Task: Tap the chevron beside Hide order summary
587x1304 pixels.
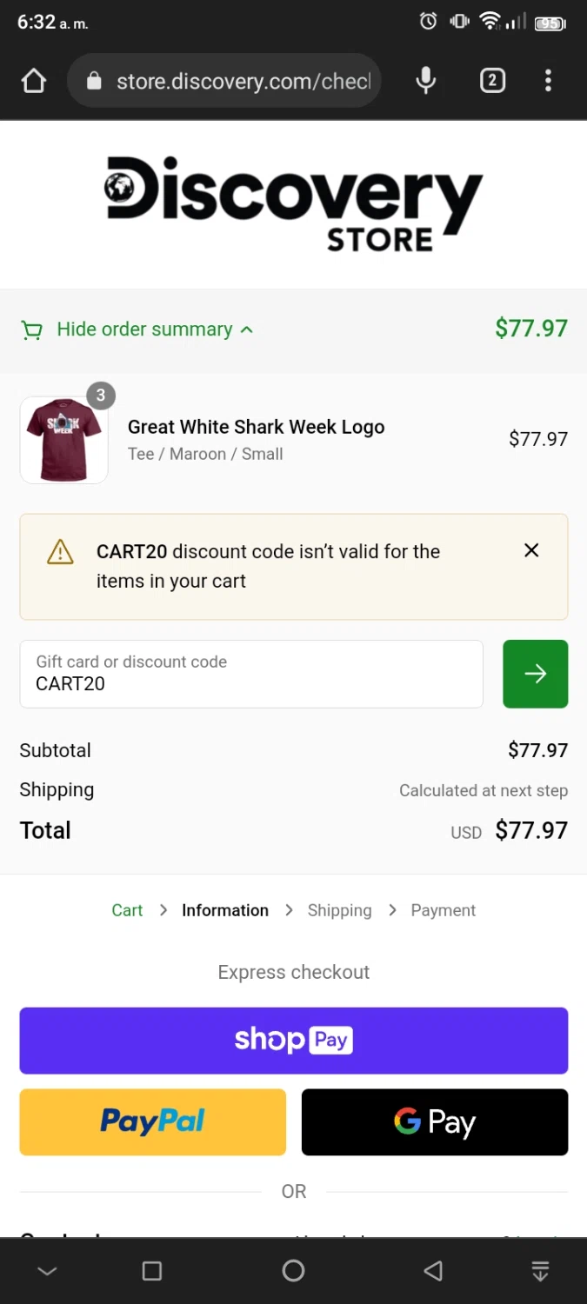Action: (247, 329)
